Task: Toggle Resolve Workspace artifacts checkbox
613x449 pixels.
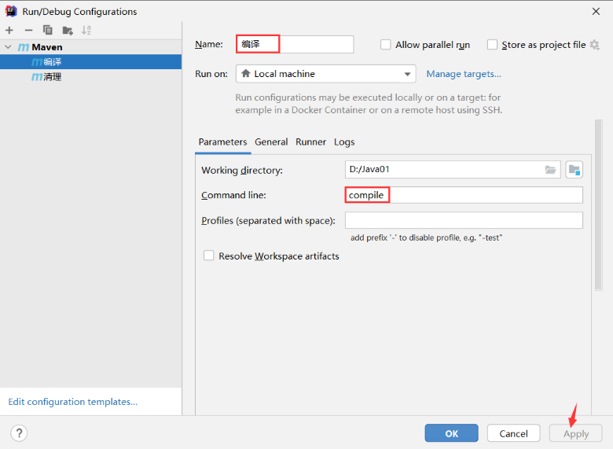Action: 209,256
